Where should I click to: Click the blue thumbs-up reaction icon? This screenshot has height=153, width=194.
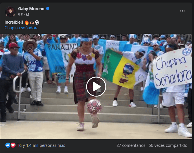point(8,145)
